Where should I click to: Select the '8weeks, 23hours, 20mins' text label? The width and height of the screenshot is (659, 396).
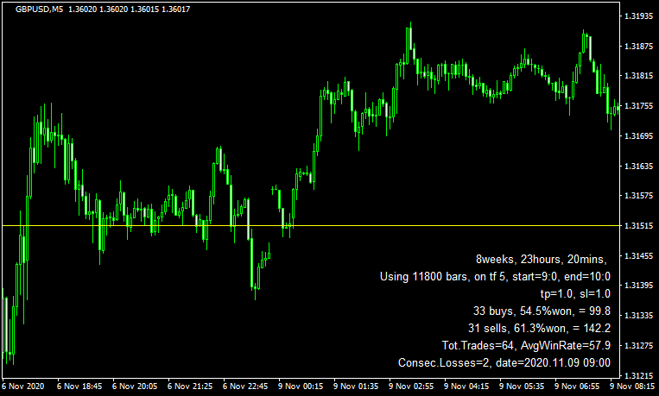click(x=541, y=260)
